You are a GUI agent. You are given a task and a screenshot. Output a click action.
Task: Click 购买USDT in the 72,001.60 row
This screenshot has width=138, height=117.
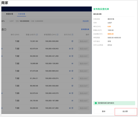coord(84,41)
